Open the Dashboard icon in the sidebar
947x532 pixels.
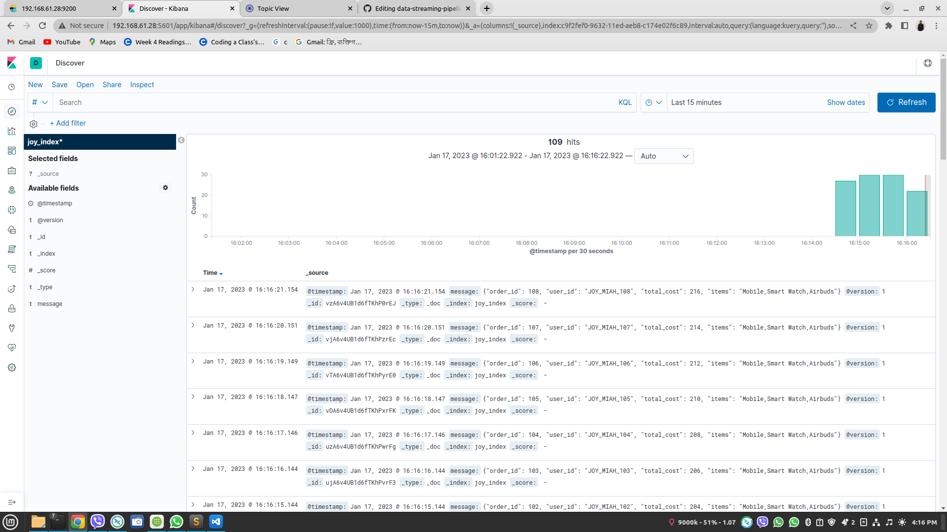[x=12, y=151]
